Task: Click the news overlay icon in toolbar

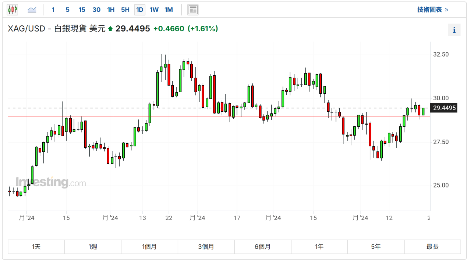Action: (x=193, y=10)
